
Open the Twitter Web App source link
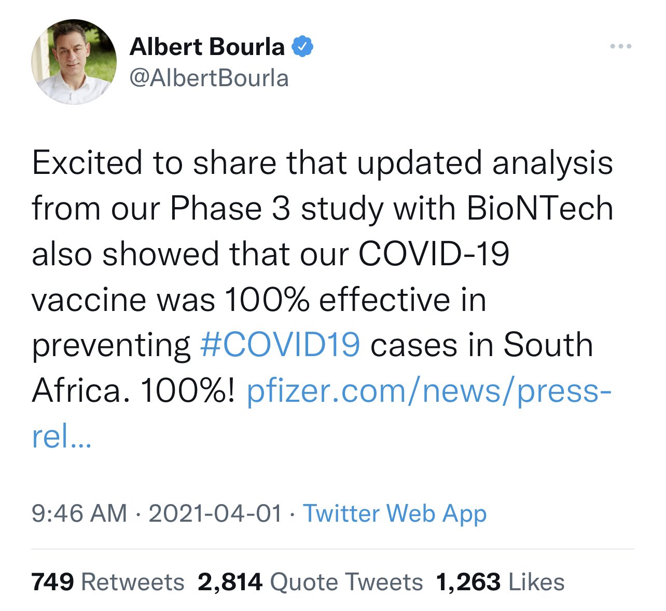click(395, 513)
